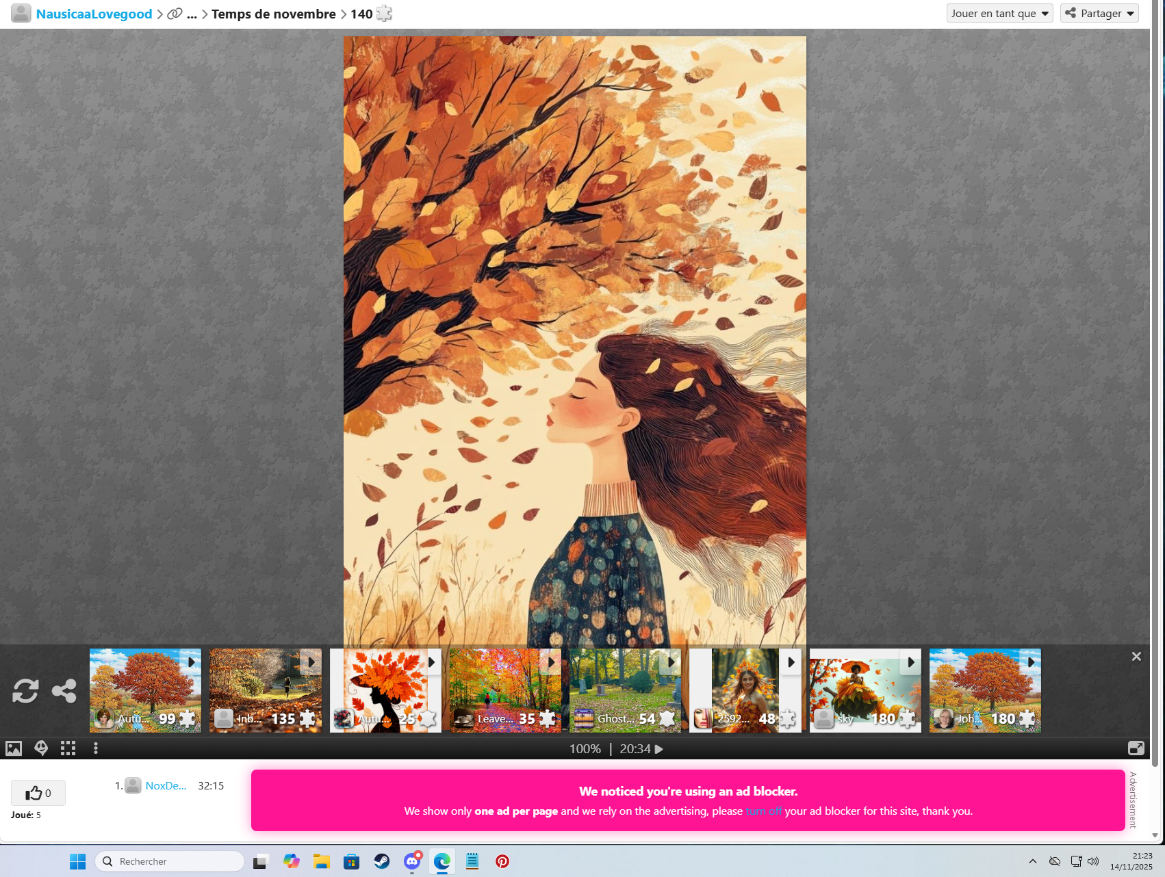
Task: Click the 'turn off' ad blocker link
Action: [764, 811]
